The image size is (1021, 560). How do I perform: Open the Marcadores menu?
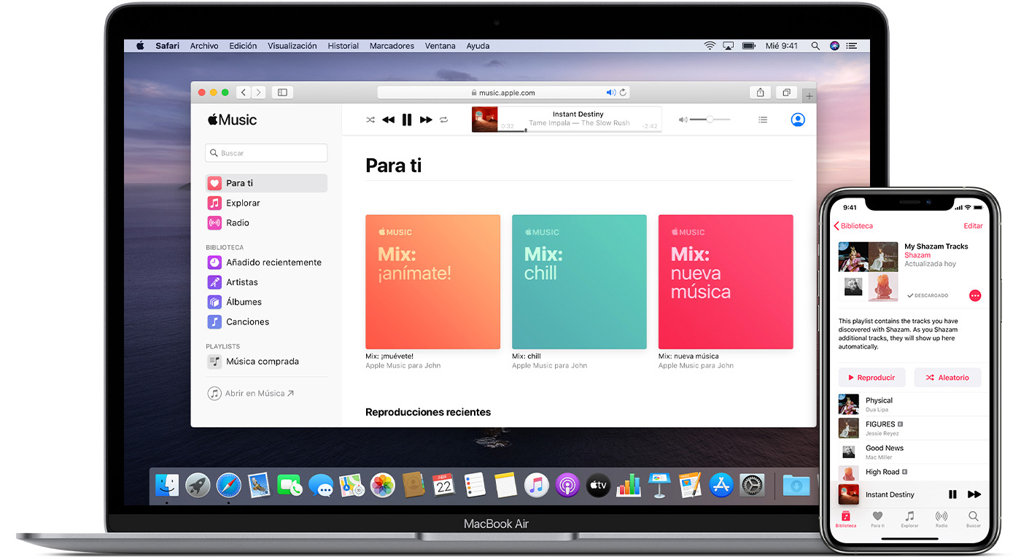coord(392,45)
